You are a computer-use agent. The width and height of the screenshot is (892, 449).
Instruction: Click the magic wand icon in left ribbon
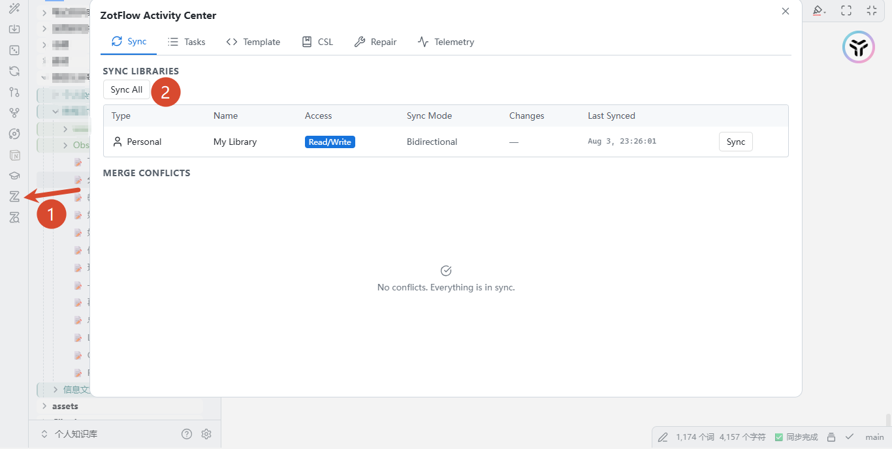click(x=14, y=8)
